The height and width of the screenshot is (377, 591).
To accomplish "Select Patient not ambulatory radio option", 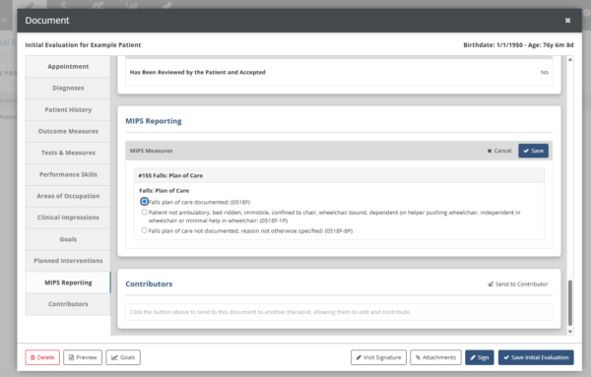I will 144,212.
